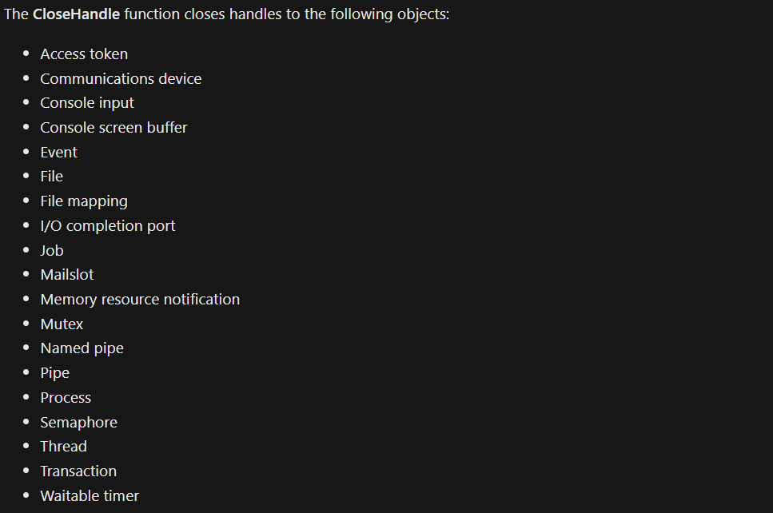The image size is (773, 513).
Task: Select the Communications device entry
Action: tap(121, 78)
